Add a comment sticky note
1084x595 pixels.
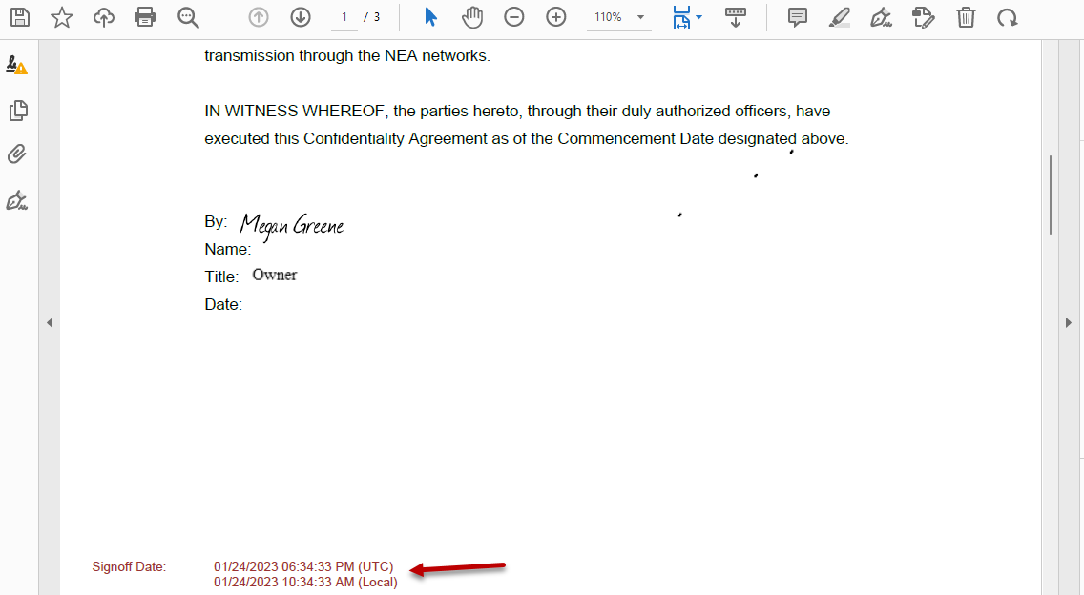pyautogui.click(x=798, y=17)
